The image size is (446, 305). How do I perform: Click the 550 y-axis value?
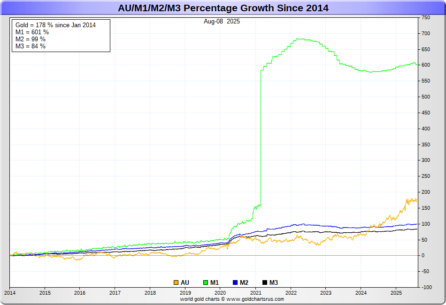(x=426, y=81)
